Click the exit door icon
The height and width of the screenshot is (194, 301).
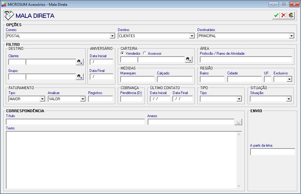click(x=291, y=15)
